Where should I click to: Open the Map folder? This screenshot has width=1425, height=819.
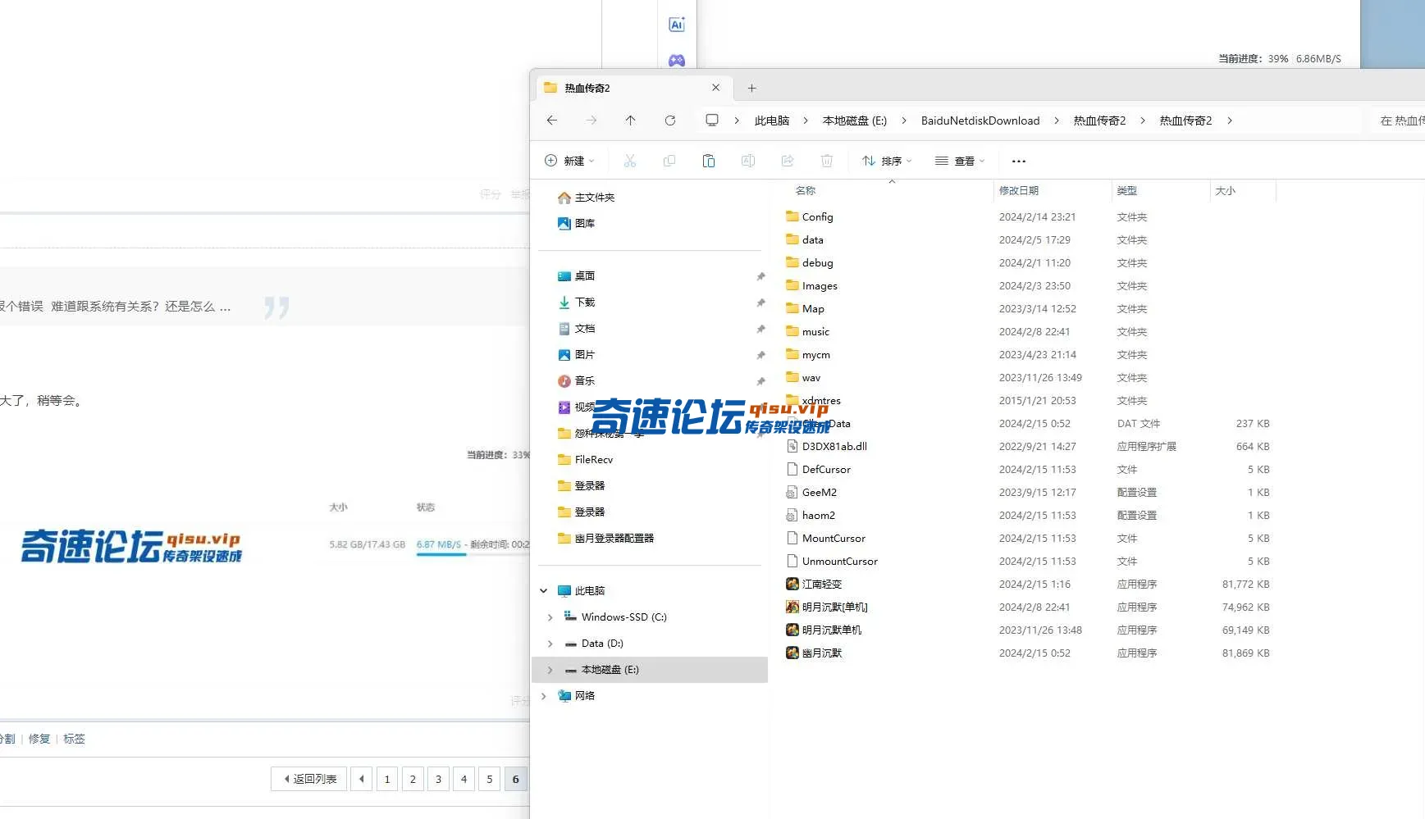805,308
